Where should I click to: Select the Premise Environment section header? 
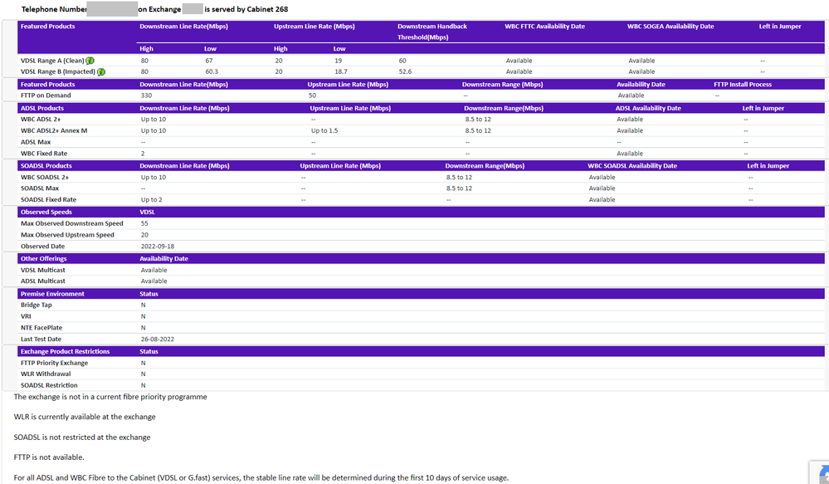pyautogui.click(x=52, y=294)
